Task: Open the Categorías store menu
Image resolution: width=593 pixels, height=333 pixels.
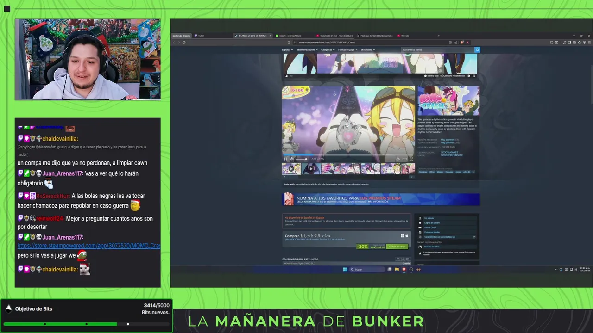Action: pyautogui.click(x=328, y=50)
